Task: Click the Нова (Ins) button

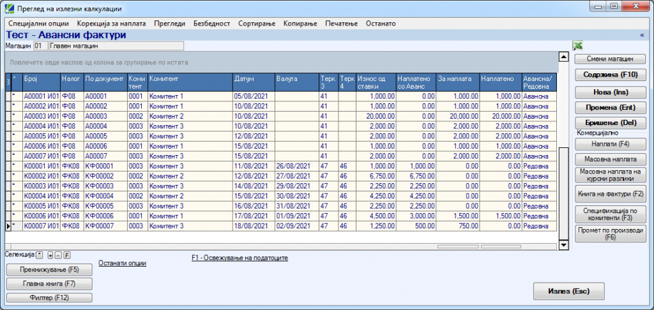Action: [610, 92]
